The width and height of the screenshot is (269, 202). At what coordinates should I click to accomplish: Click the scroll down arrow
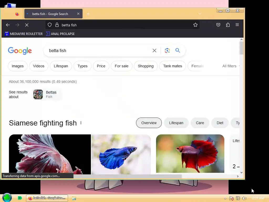pos(242,173)
